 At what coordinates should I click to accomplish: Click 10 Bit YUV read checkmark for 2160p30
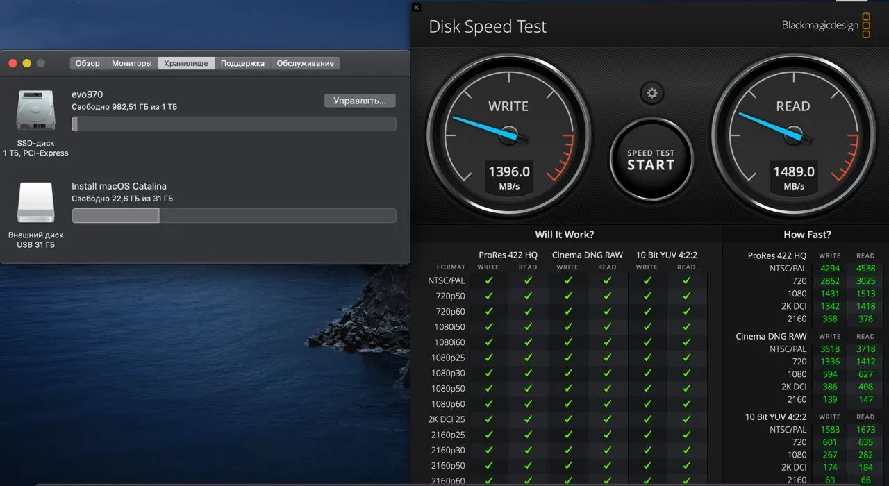pyautogui.click(x=687, y=450)
